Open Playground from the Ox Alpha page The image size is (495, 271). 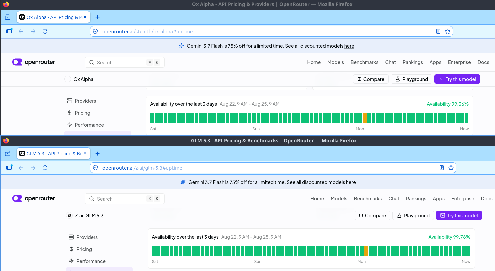coord(411,79)
